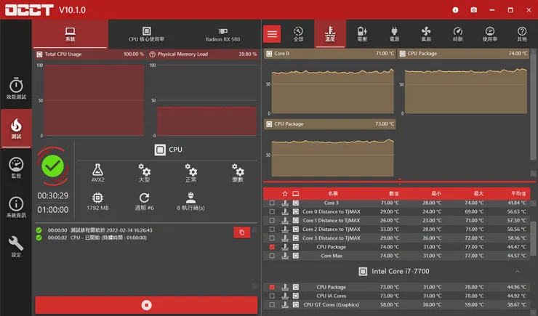This screenshot has height=316, width=538.
Task: Open the benchmark stopwatch section in sidebar
Action: point(16,89)
